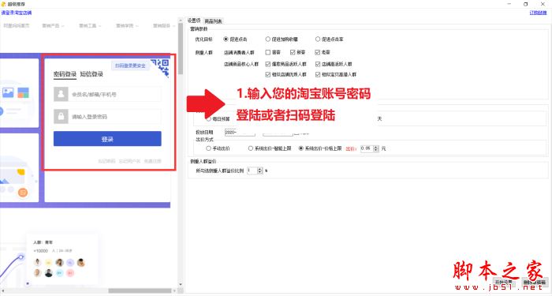This screenshot has height=296, width=552.
Task: Toggle the 爆款商品活跃人群 checkbox
Action: pos(268,64)
